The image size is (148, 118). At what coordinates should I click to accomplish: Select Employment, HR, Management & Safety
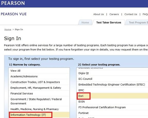(39, 88)
